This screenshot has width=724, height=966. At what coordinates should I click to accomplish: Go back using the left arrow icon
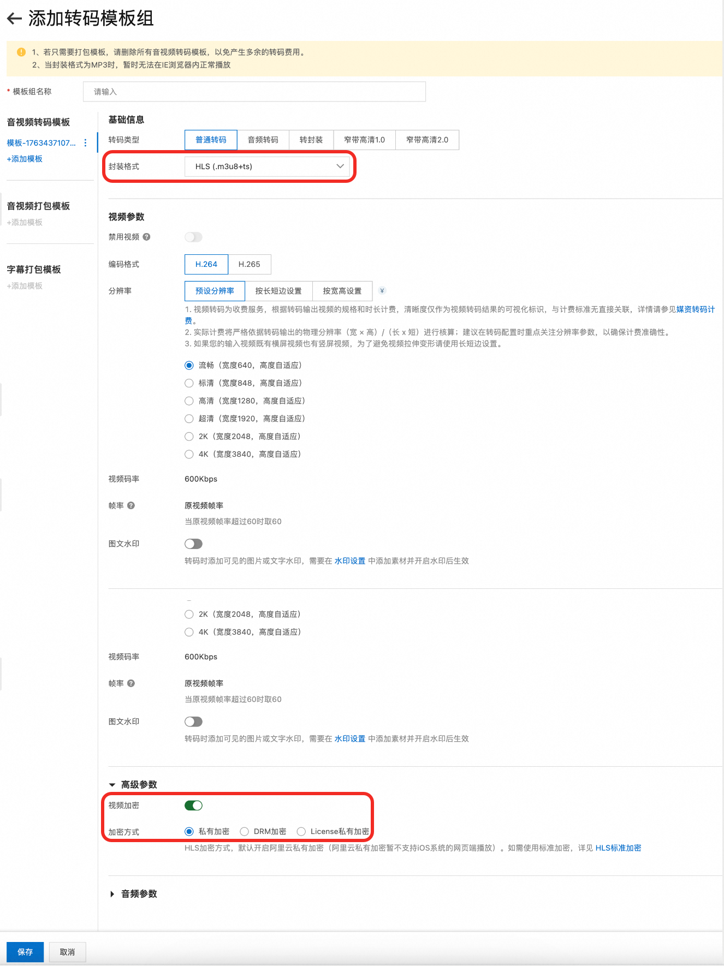click(x=14, y=19)
